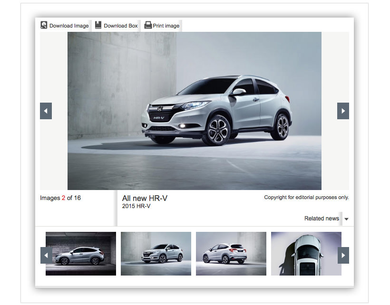Select the front three-quarter HR-V thumbnail

pyautogui.click(x=156, y=254)
